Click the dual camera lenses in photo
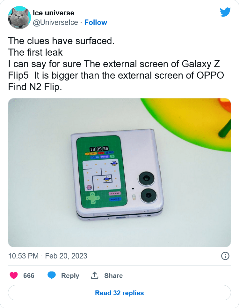This screenshot has height=308, width=239. pos(148,187)
